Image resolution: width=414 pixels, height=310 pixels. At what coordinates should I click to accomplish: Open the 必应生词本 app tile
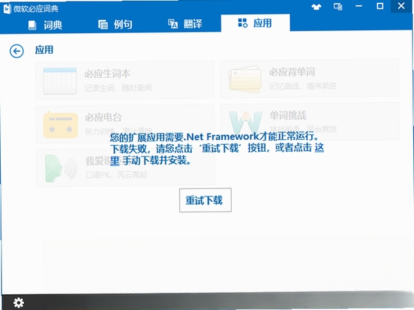[125, 81]
